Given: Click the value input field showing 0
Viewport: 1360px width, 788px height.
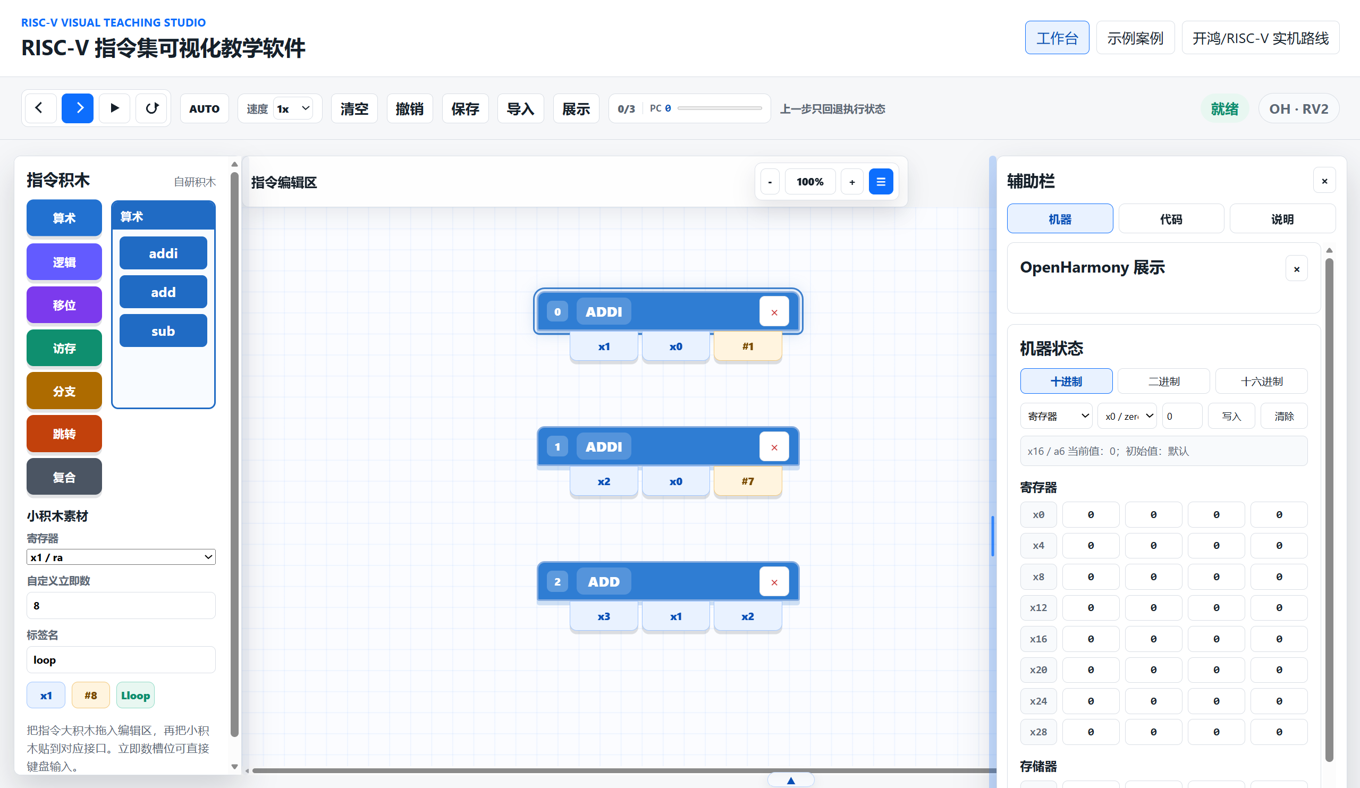Looking at the screenshot, I should pyautogui.click(x=1182, y=416).
